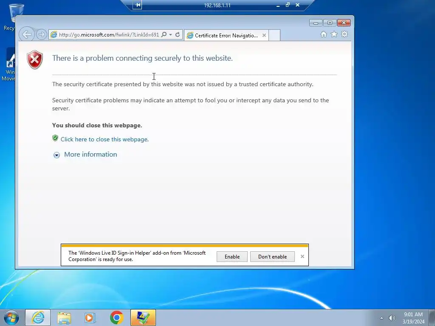Close the Internet Explorer window
This screenshot has width=435, height=326.
pos(344,23)
